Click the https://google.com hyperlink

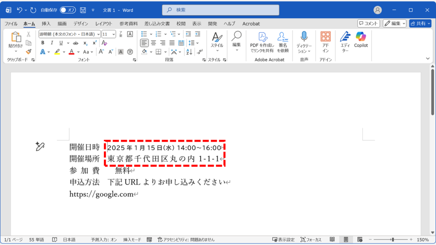[x=100, y=194]
